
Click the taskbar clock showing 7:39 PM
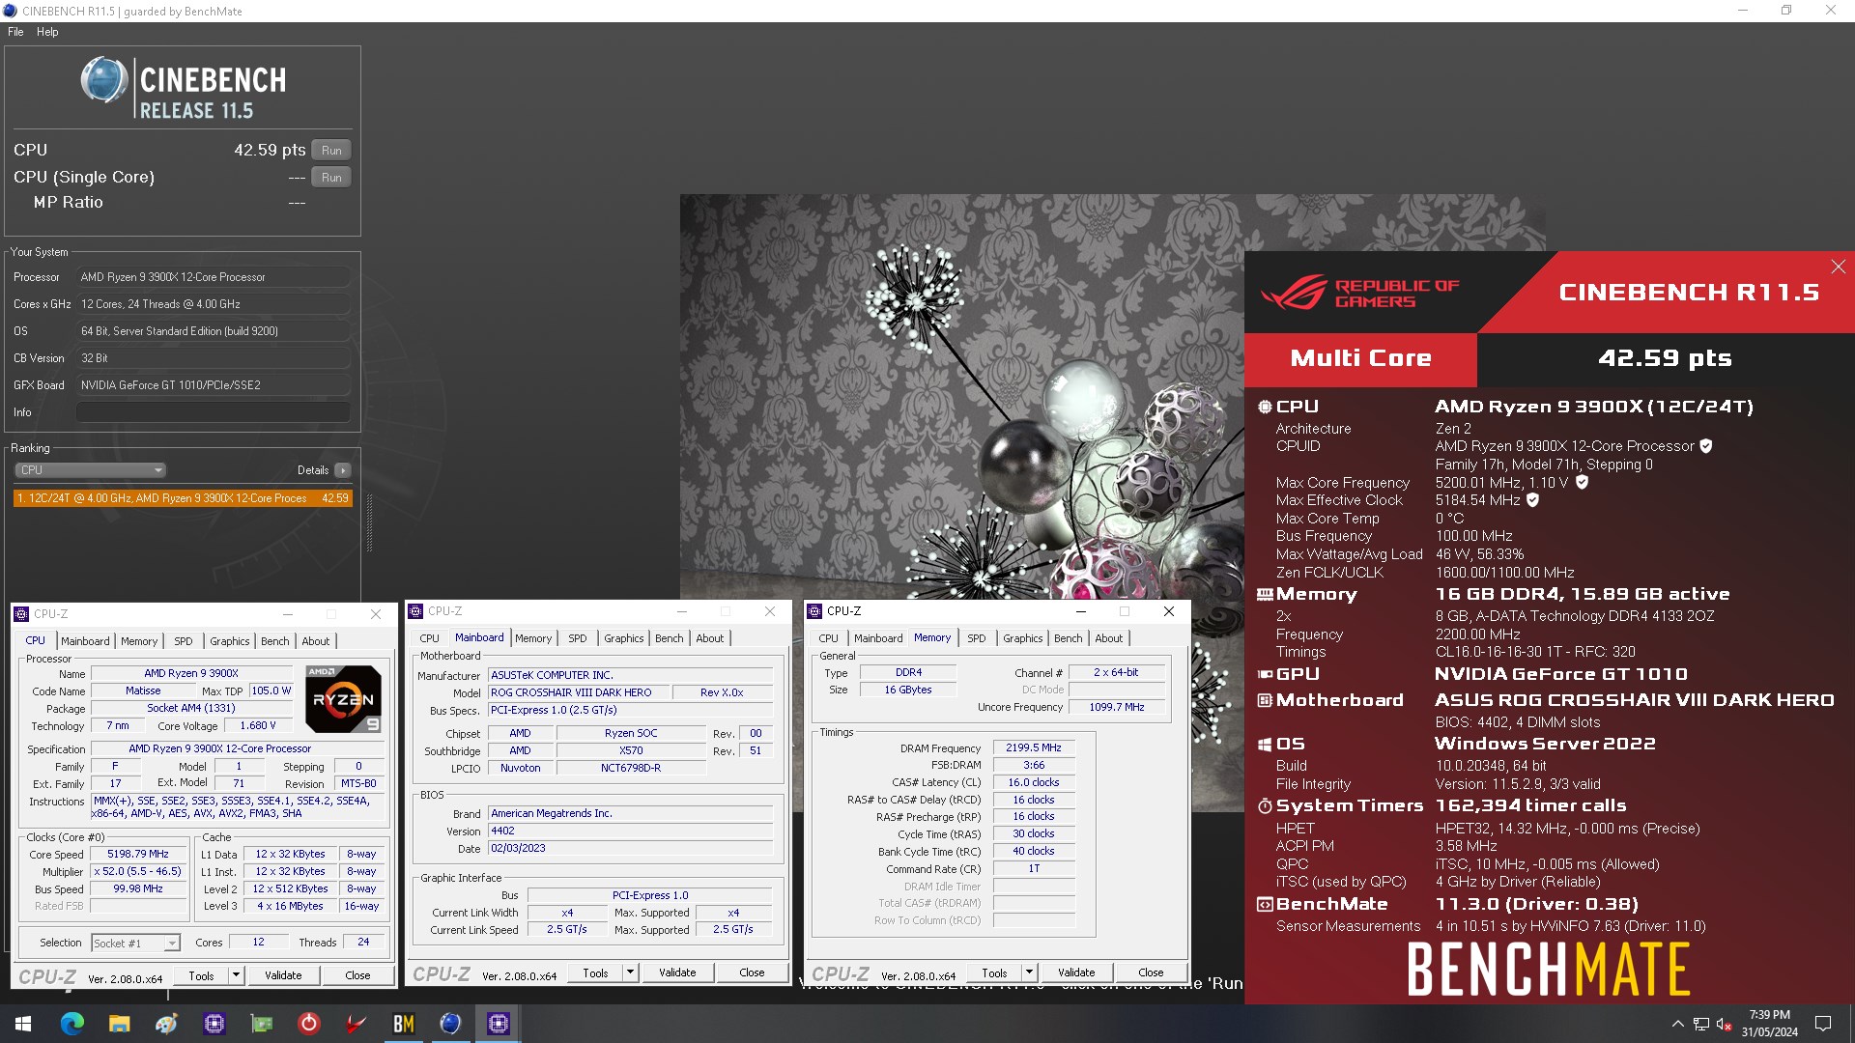[x=1769, y=1024]
